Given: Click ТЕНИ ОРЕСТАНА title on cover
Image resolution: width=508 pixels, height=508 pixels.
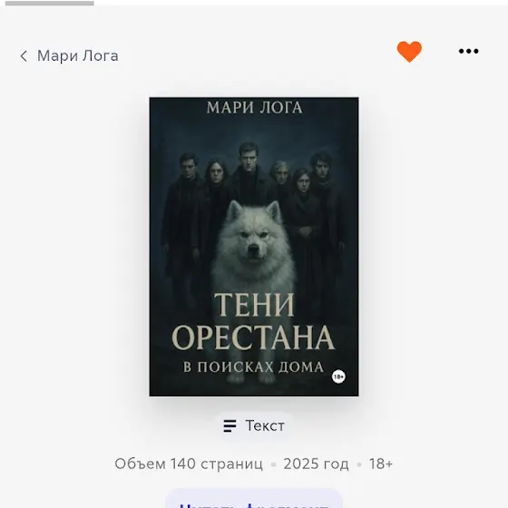Looking at the screenshot, I should point(254,321).
